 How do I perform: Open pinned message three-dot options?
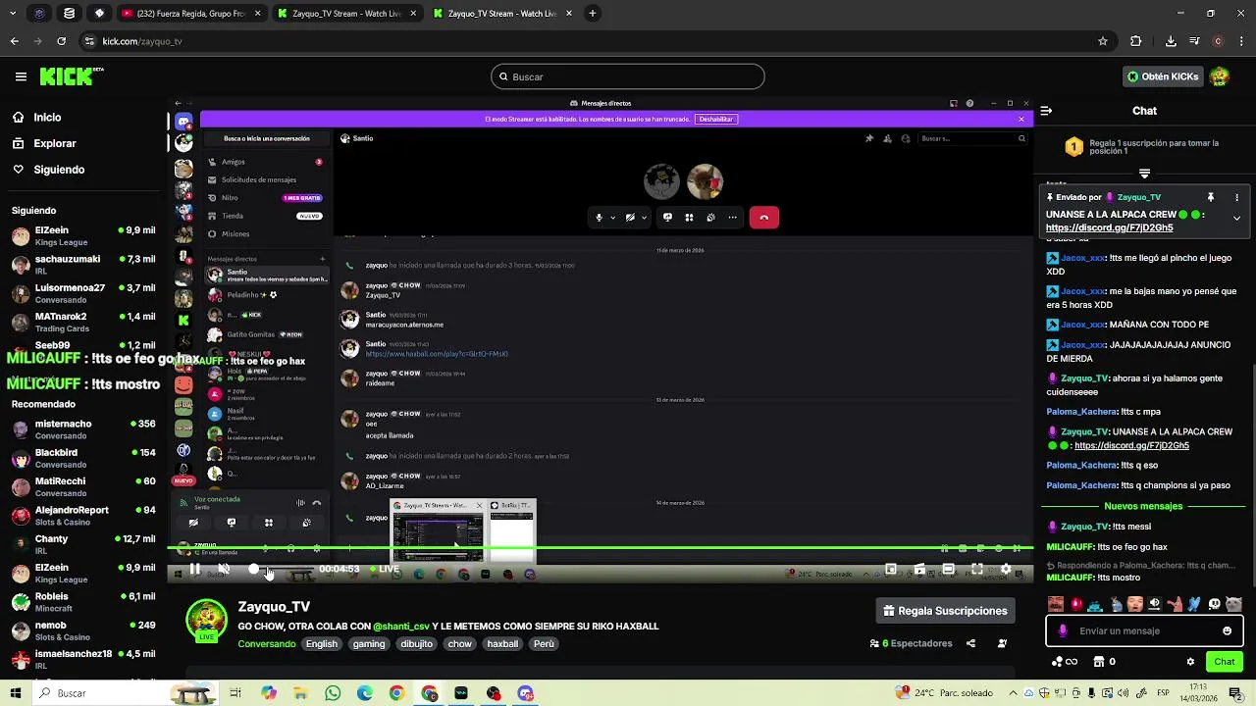pos(1236,197)
